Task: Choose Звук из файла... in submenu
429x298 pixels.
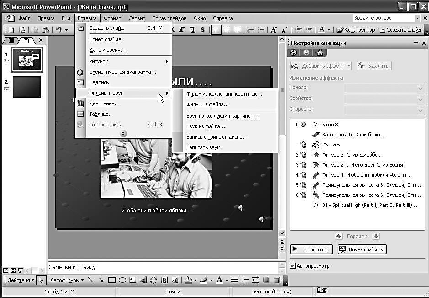Action: coord(206,126)
